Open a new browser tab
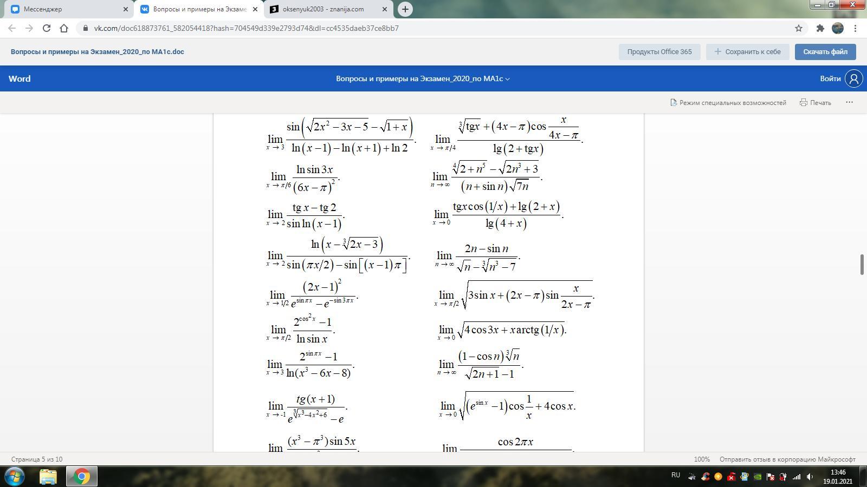The width and height of the screenshot is (867, 487). (x=405, y=9)
